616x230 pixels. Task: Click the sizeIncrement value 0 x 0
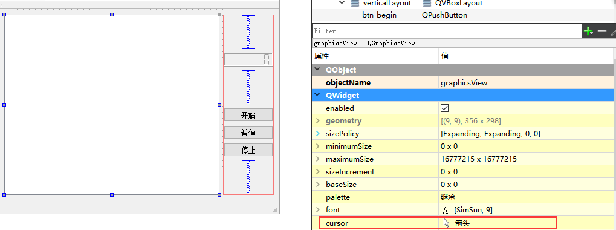(x=449, y=172)
